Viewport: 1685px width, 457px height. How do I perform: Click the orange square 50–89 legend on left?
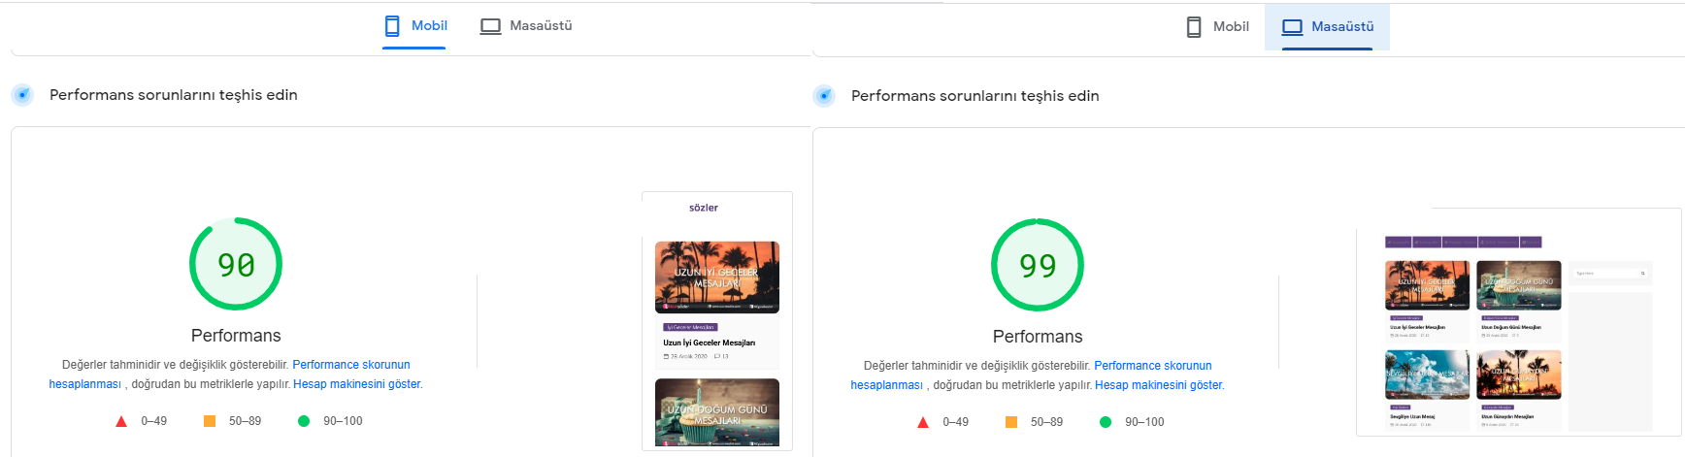(210, 421)
